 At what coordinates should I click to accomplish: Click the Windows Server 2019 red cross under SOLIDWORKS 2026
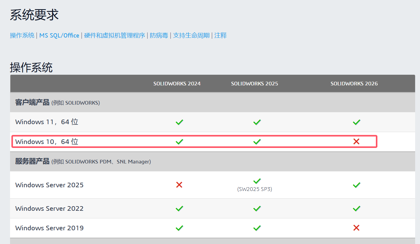356,228
